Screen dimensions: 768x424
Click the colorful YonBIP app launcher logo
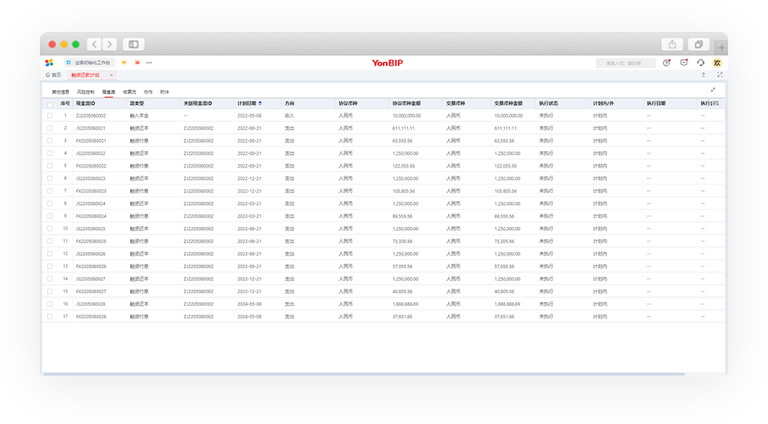(x=49, y=63)
